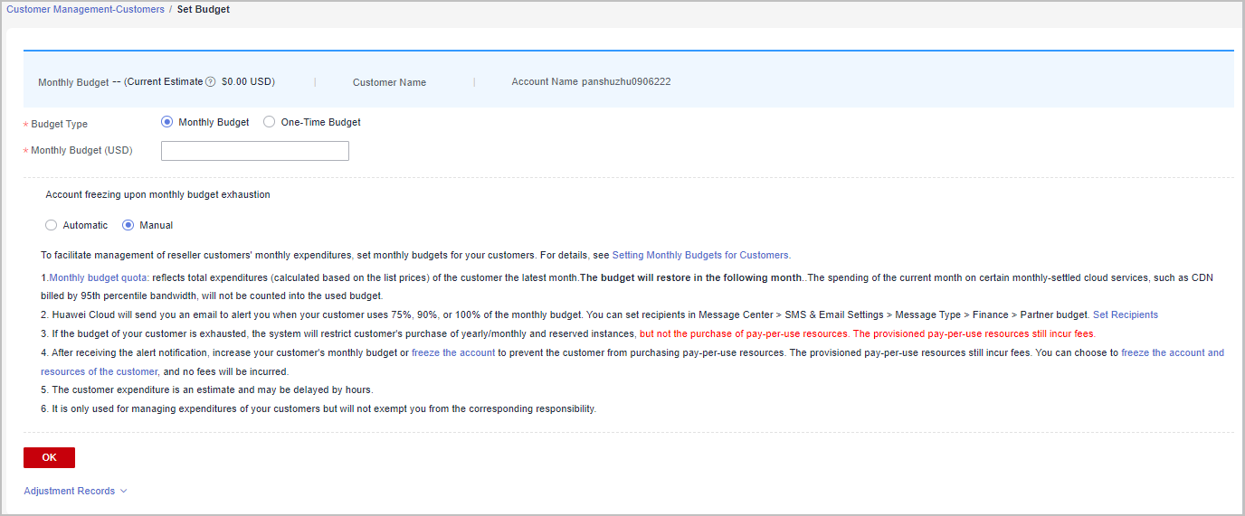Expand the Adjustment Records section
This screenshot has width=1245, height=516.
click(75, 491)
